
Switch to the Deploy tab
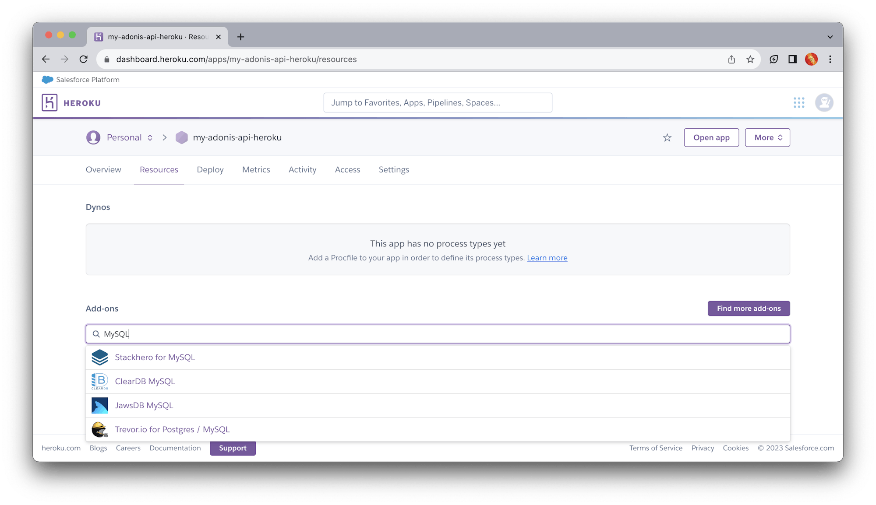coord(210,169)
